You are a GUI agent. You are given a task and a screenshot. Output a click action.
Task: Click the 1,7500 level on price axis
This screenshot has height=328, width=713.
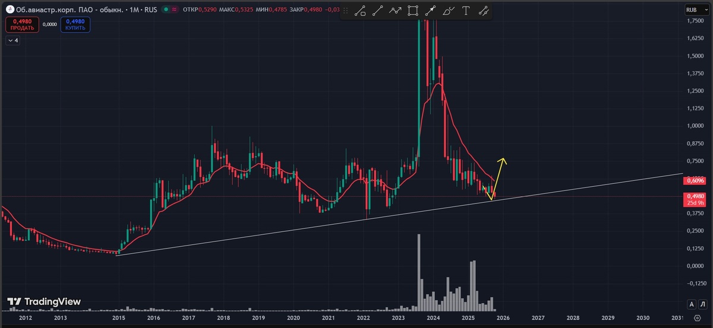pos(695,21)
